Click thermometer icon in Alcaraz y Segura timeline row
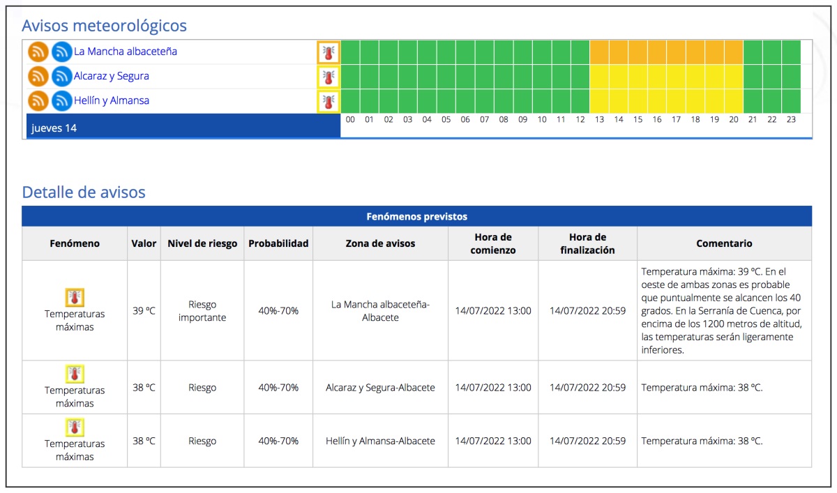 pos(329,77)
